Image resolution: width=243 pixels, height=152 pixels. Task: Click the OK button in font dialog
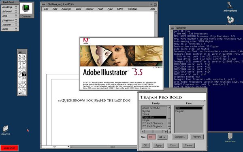click(145, 146)
